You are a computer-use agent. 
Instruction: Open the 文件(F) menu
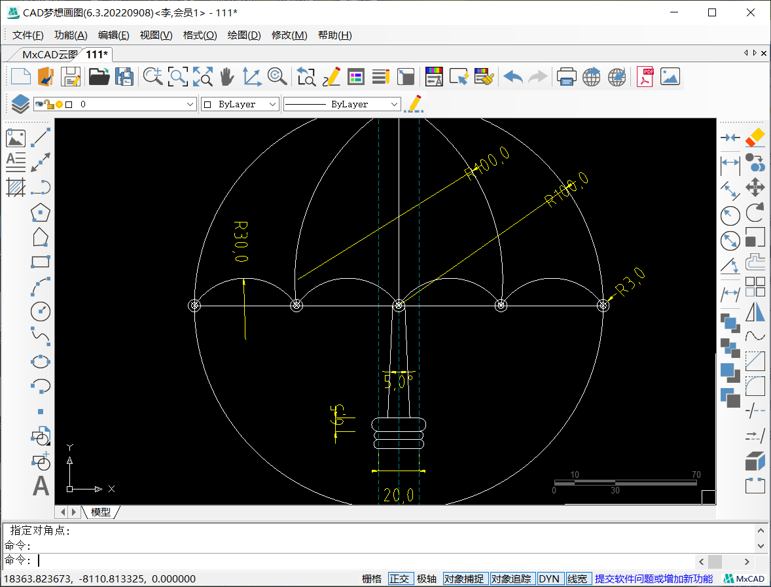(28, 35)
